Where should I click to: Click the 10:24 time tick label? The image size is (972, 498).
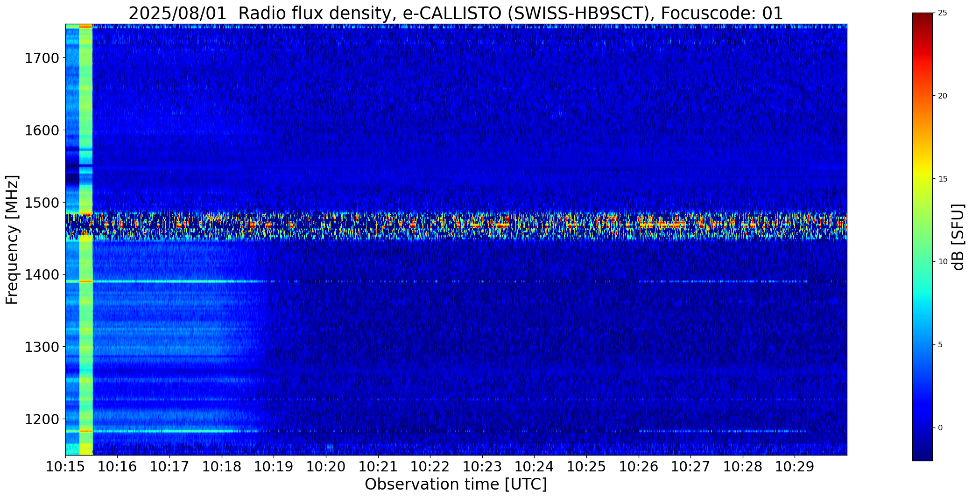534,466
